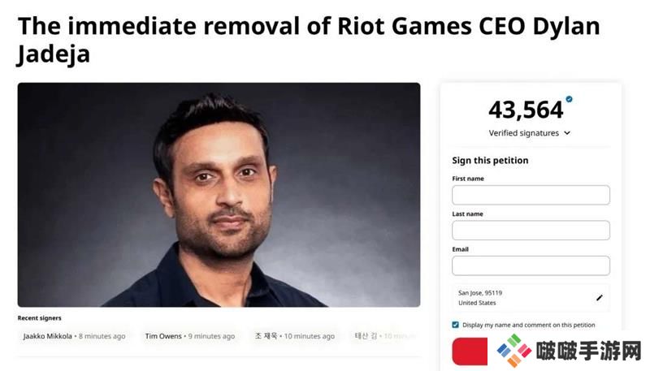
Task: Toggle the Display my name and comment checkbox
Action: click(456, 325)
